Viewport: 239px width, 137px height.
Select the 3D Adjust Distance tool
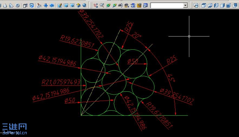click(127, 5)
